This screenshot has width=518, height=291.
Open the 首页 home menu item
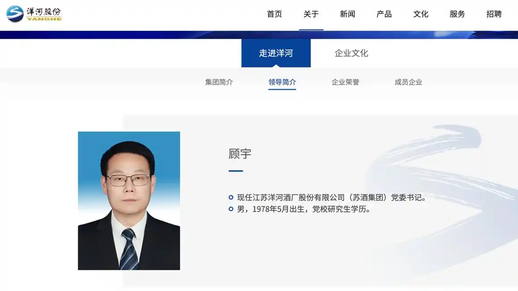[x=274, y=14]
